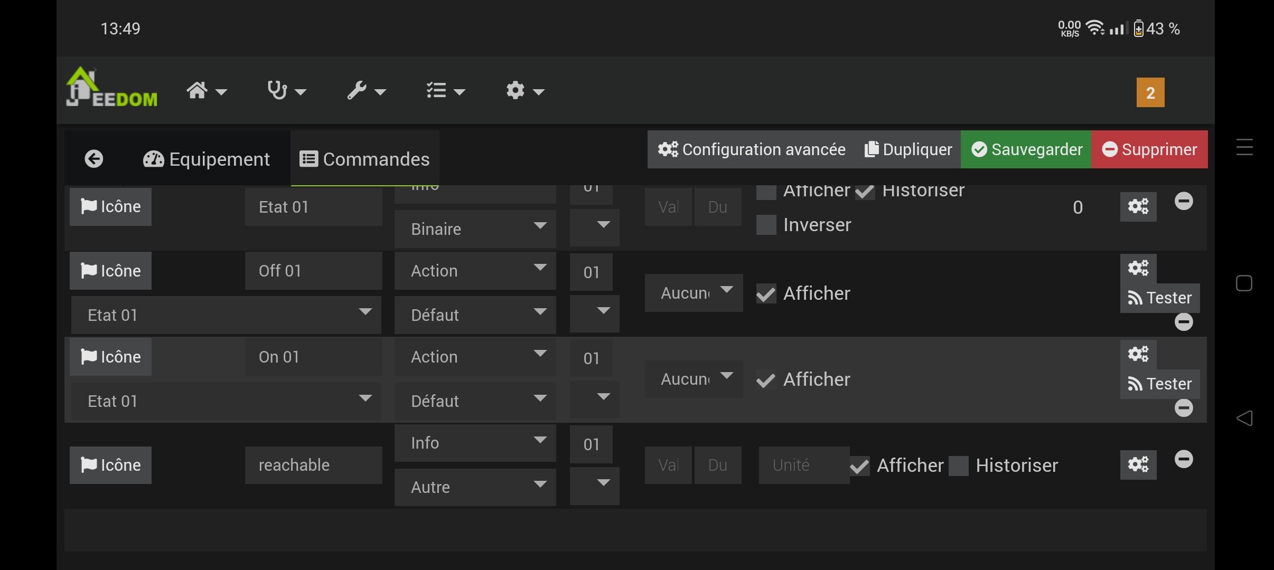Uncheck Afficher for Off 01 command
Image resolution: width=1274 pixels, height=570 pixels.
(766, 293)
